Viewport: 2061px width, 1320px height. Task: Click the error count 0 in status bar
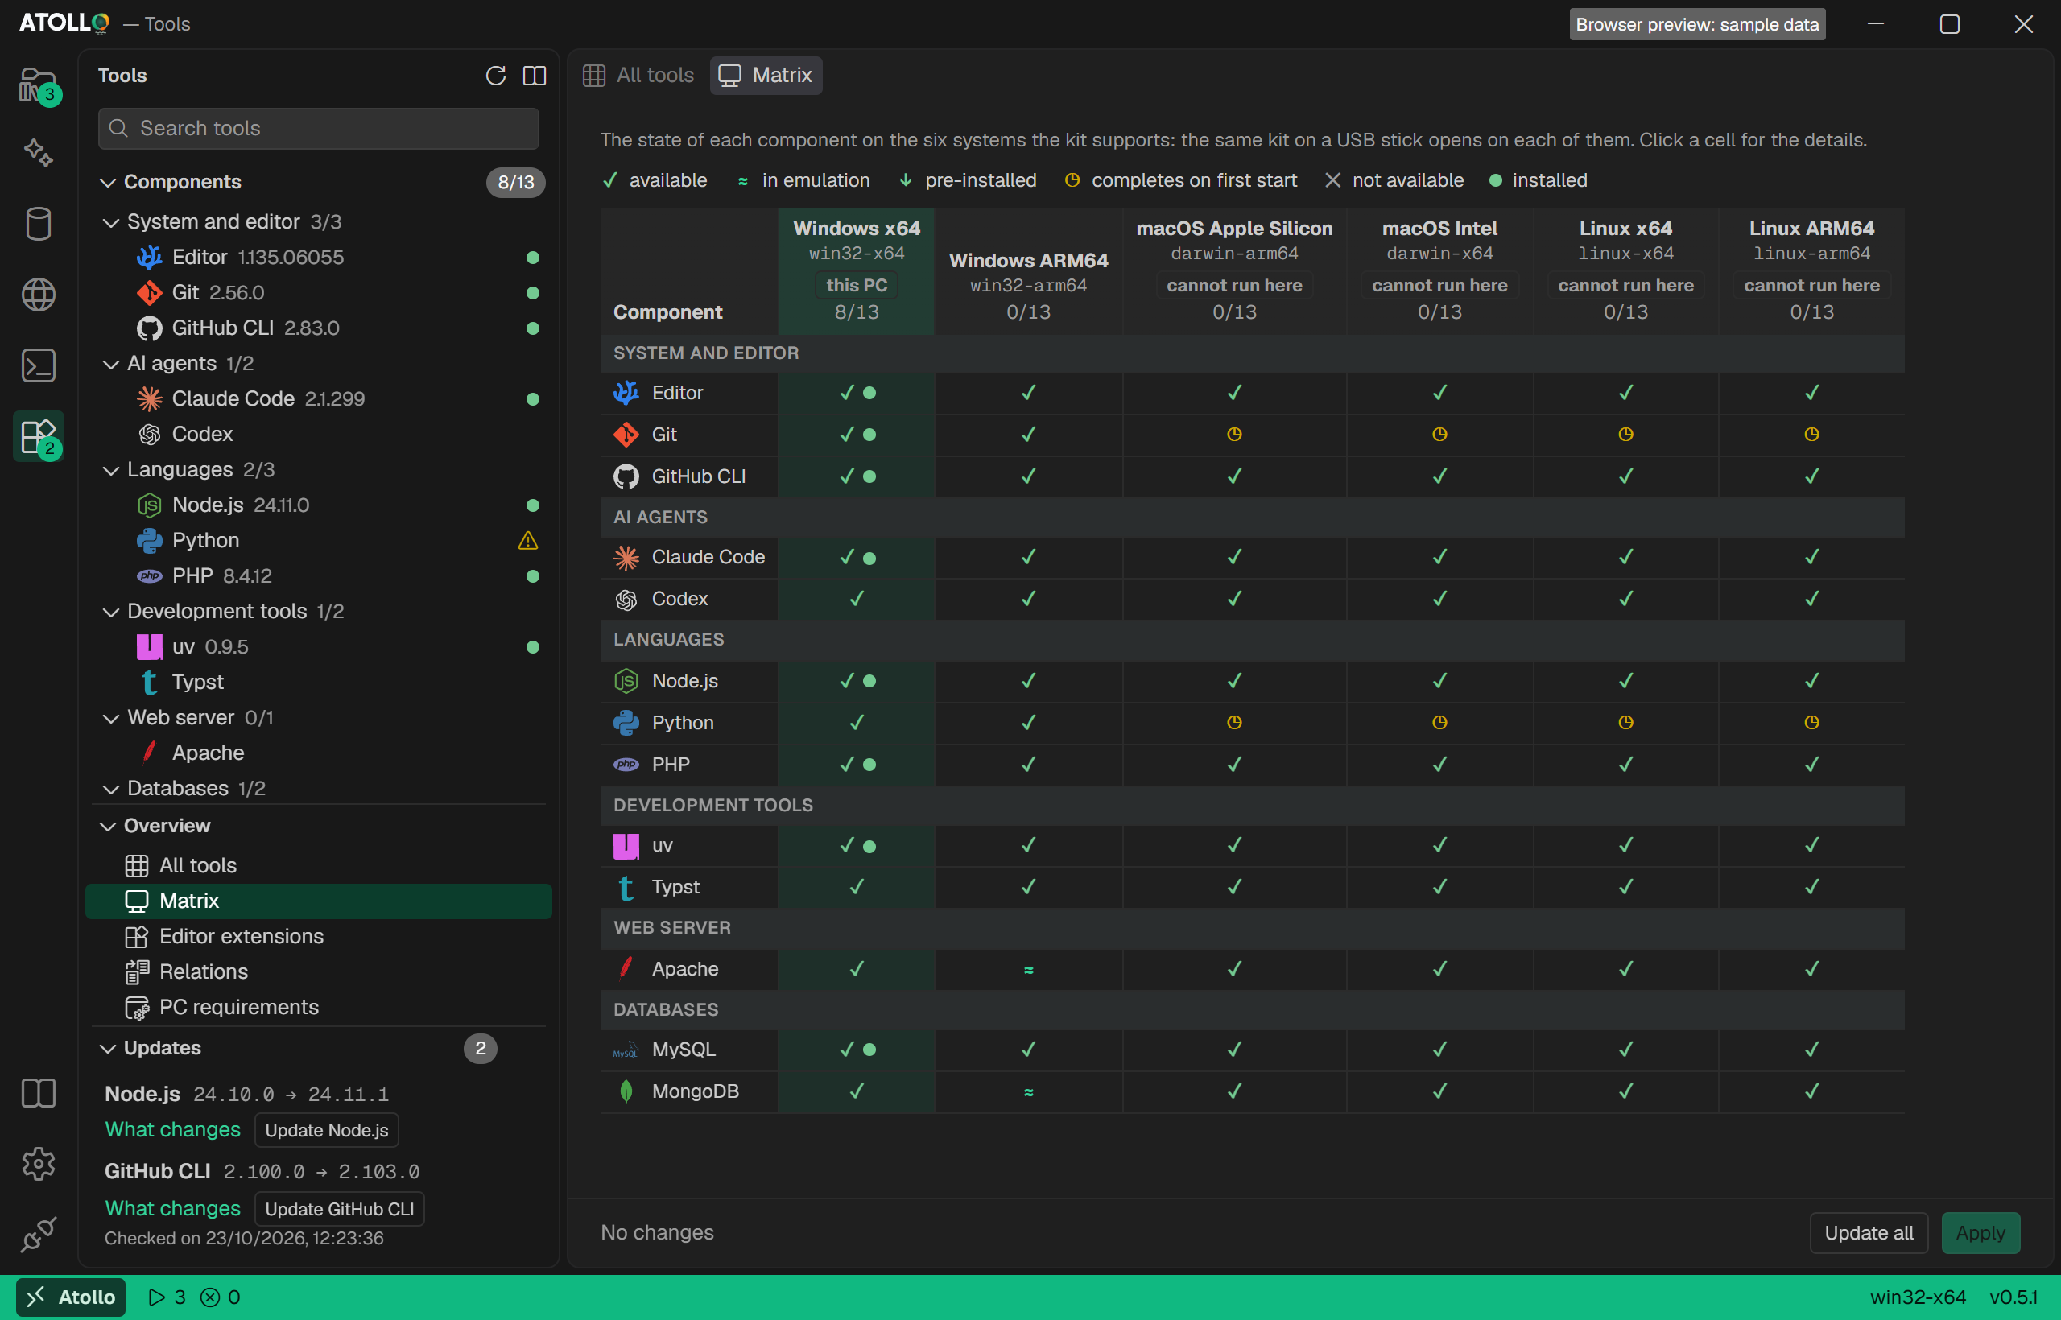click(221, 1297)
